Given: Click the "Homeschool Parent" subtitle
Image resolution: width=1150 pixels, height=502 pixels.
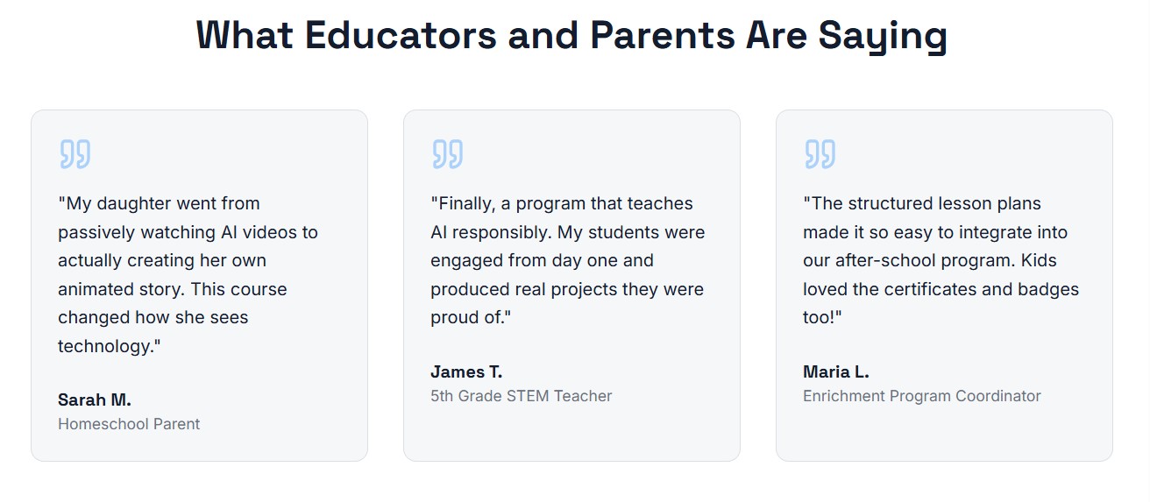Looking at the screenshot, I should click(x=129, y=424).
